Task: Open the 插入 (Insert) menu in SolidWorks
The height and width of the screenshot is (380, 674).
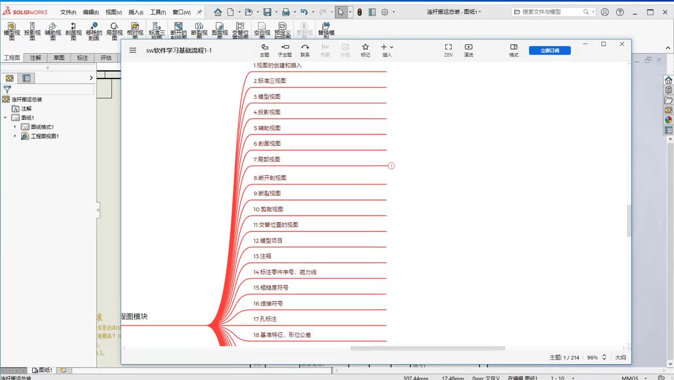Action: point(135,12)
